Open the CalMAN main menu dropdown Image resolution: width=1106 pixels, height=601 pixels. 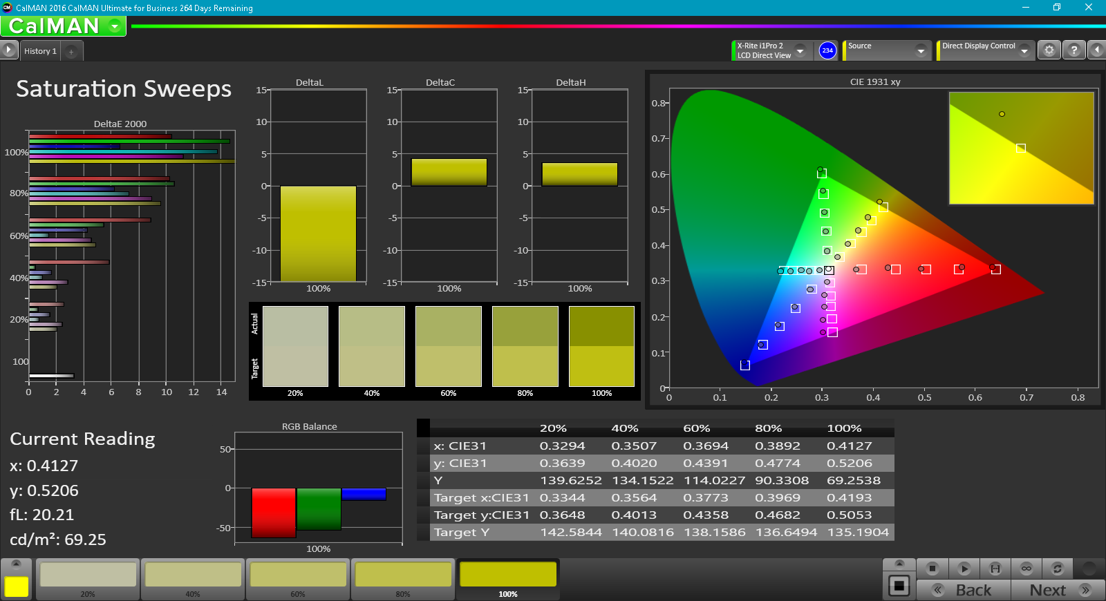[115, 26]
